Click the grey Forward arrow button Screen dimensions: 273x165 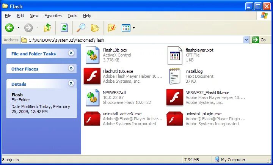(28, 28)
